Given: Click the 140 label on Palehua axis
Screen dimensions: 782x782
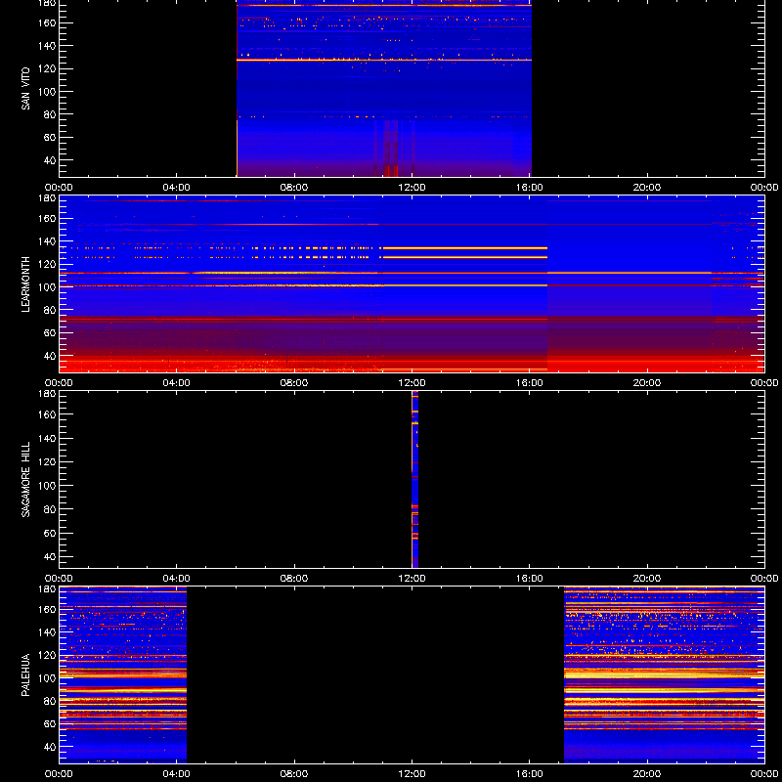Looking at the screenshot, I should point(47,632).
